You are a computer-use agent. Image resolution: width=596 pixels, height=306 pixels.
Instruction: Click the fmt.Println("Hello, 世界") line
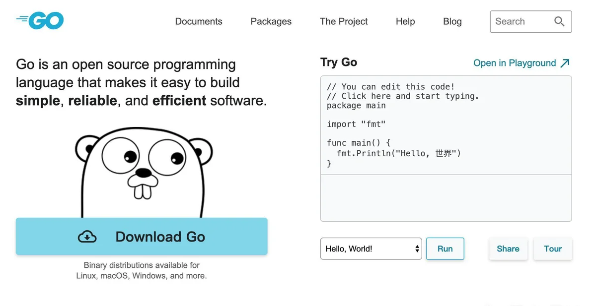(x=399, y=153)
